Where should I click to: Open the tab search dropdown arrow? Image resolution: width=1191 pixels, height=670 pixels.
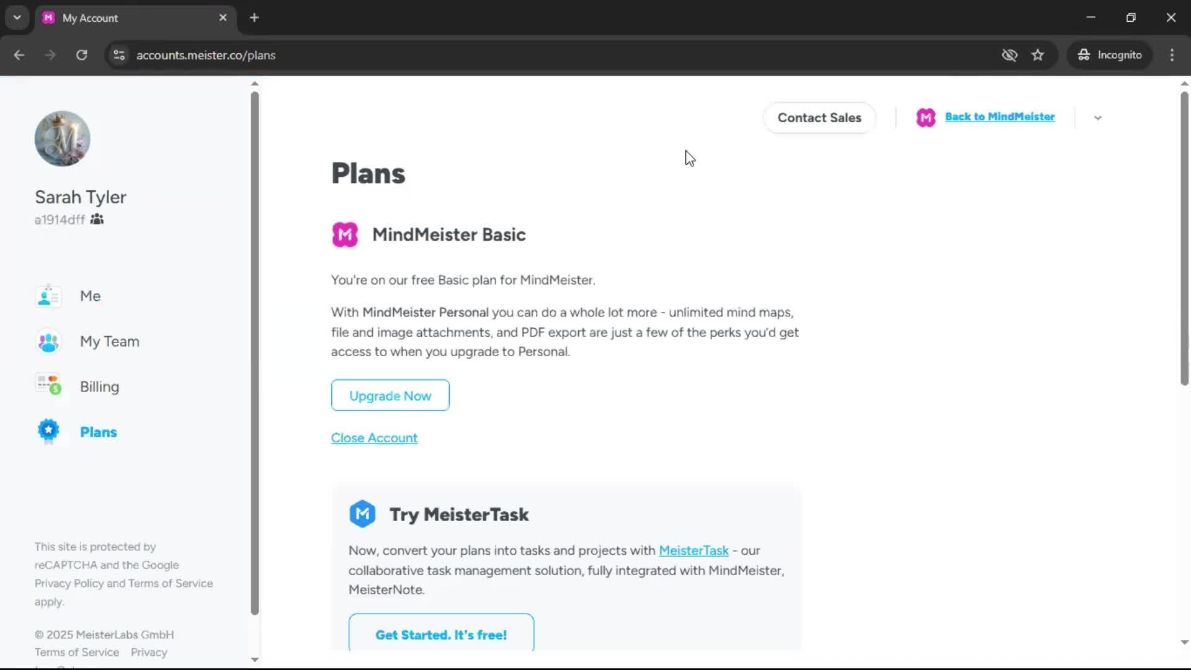[17, 17]
